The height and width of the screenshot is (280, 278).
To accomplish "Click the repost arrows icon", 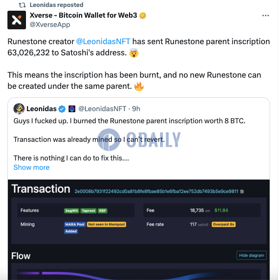I will pyautogui.click(x=22, y=5).
